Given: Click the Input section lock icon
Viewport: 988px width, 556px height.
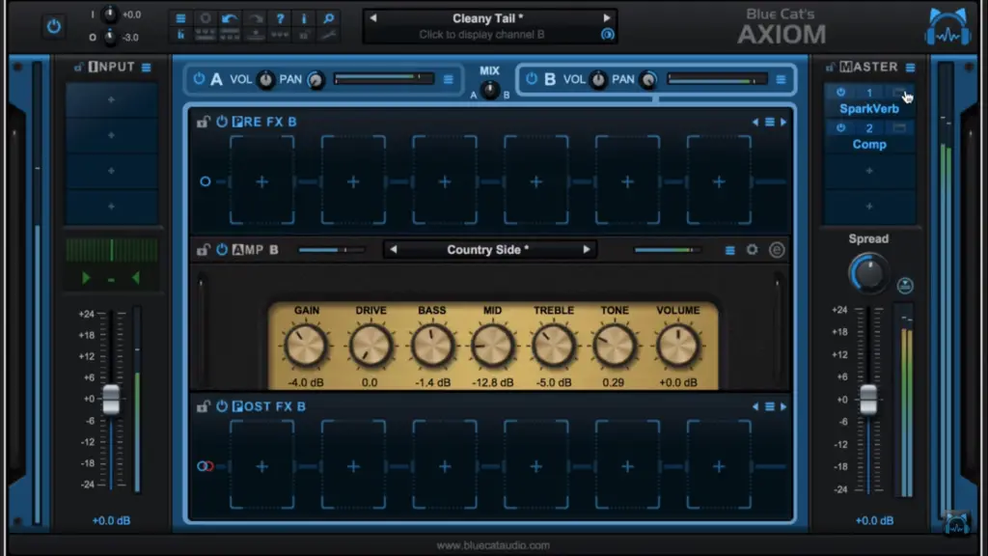Looking at the screenshot, I should pos(78,67).
